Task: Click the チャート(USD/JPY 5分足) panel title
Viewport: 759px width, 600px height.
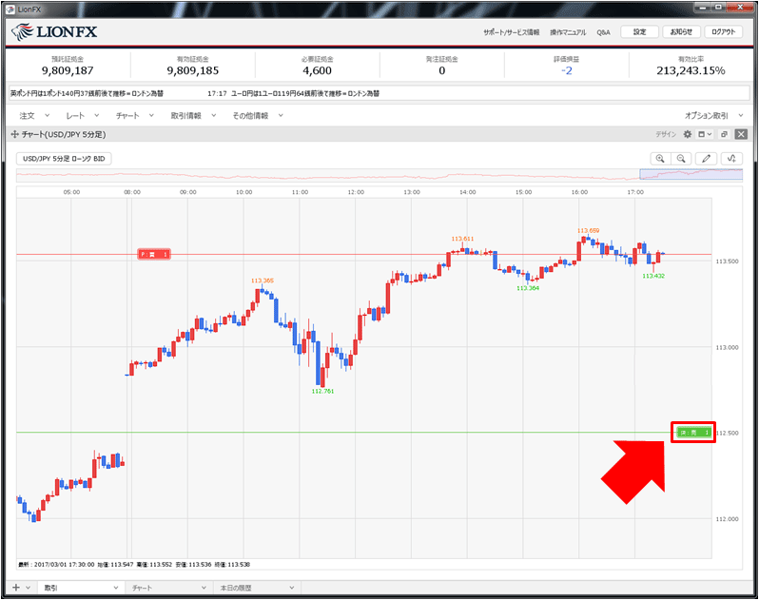Action: [64, 134]
